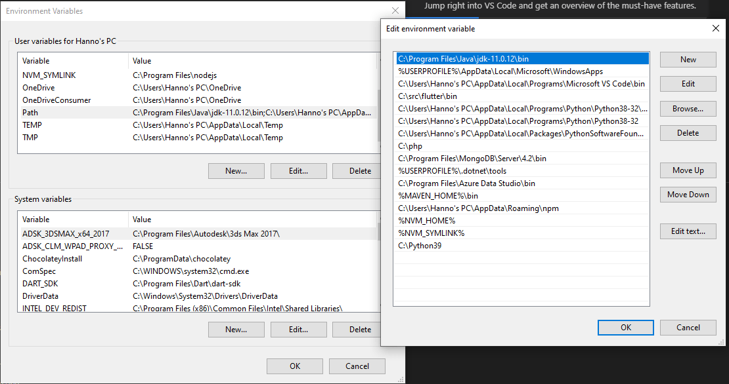This screenshot has width=729, height=384.
Task: Click New... under User variables
Action: tap(236, 170)
